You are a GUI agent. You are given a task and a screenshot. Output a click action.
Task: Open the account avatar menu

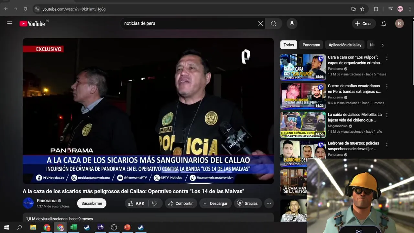pos(399,24)
